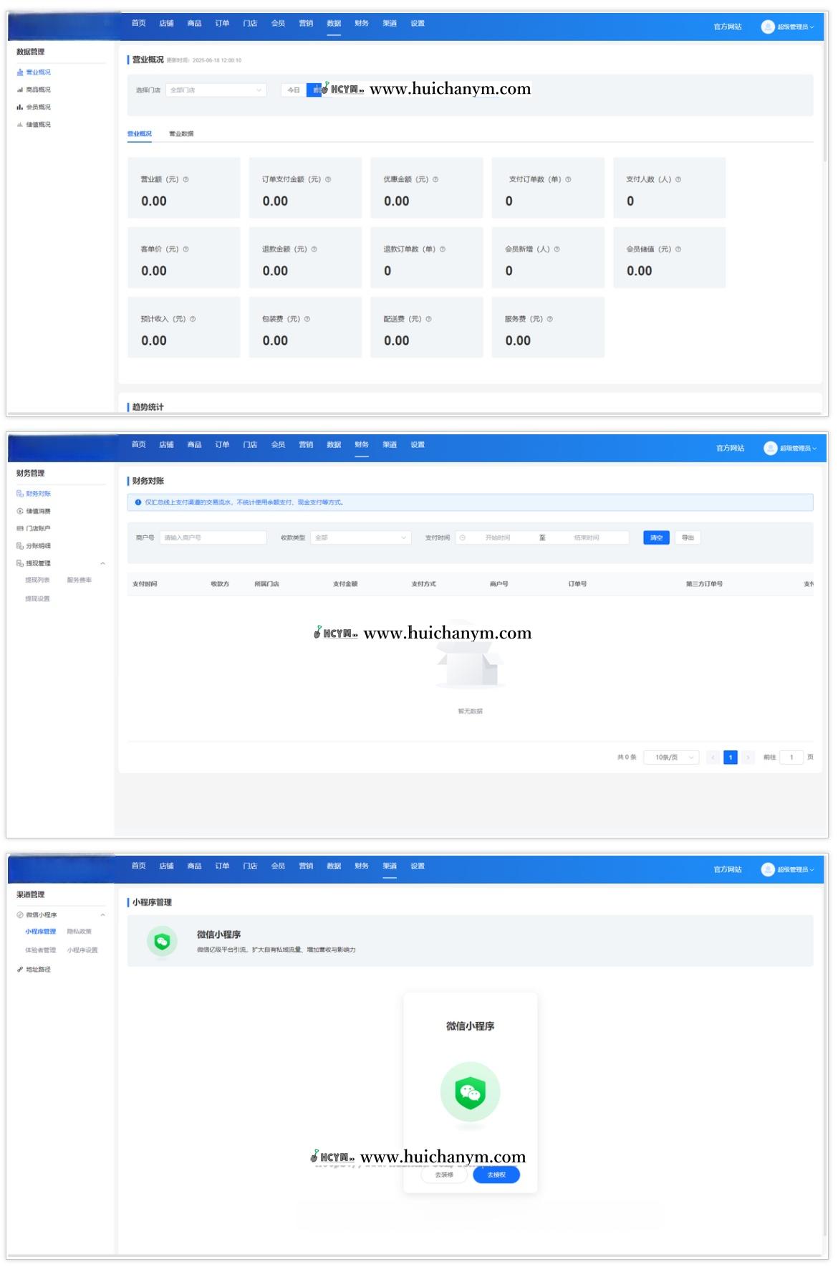Click the 去授权 button
Image resolution: width=838 pixels, height=1267 pixels.
(x=496, y=1175)
